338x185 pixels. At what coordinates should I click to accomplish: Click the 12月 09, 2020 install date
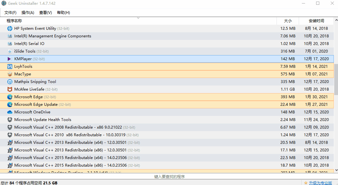pos(316,127)
